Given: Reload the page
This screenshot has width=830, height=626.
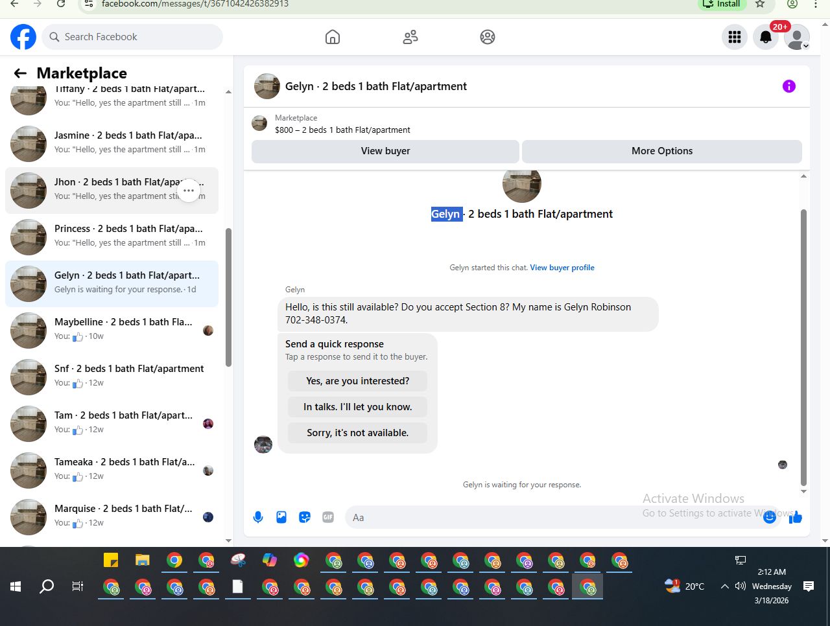Looking at the screenshot, I should pyautogui.click(x=61, y=4).
